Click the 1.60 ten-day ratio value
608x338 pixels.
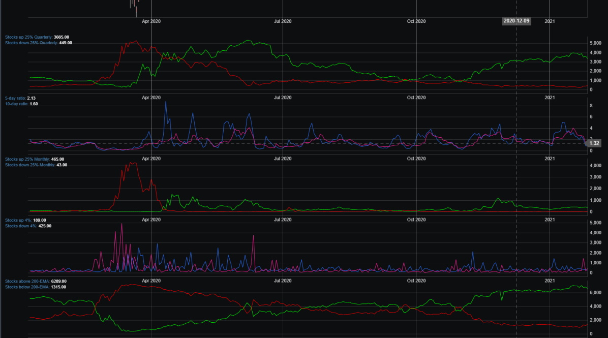(x=34, y=104)
